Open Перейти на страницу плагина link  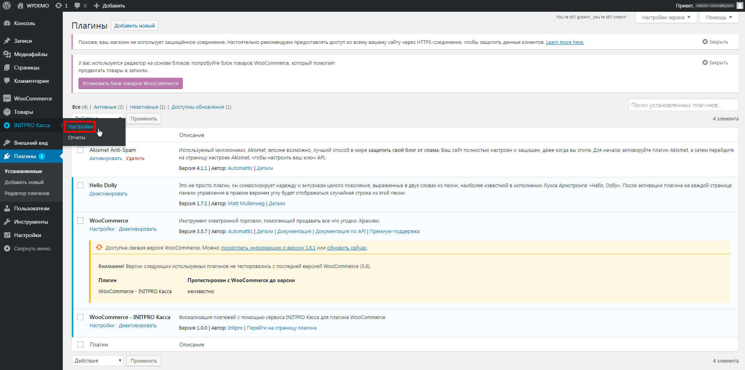[282, 328]
